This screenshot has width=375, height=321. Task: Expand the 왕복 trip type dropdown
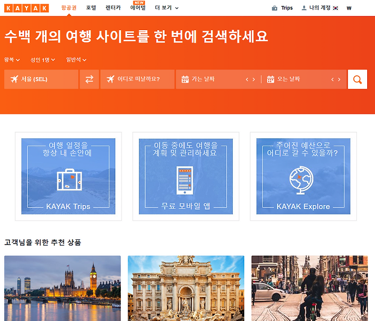click(12, 59)
